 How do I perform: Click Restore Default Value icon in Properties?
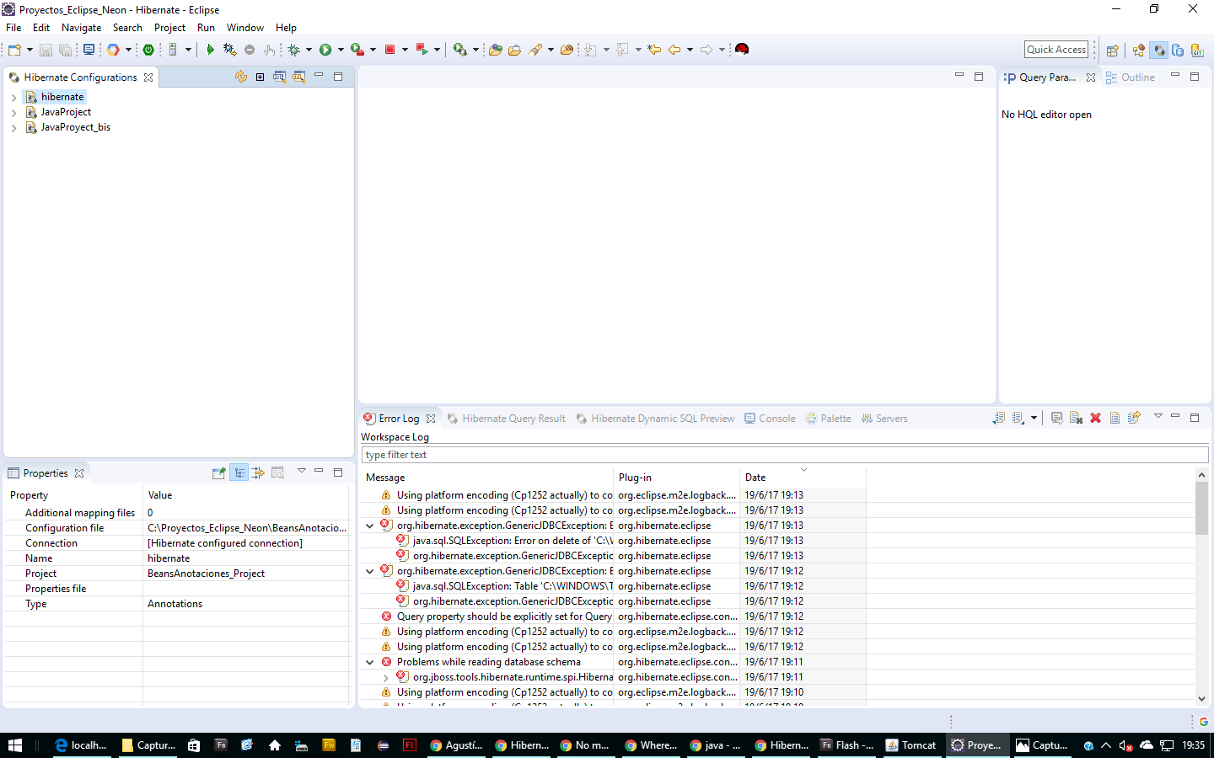pyautogui.click(x=277, y=472)
